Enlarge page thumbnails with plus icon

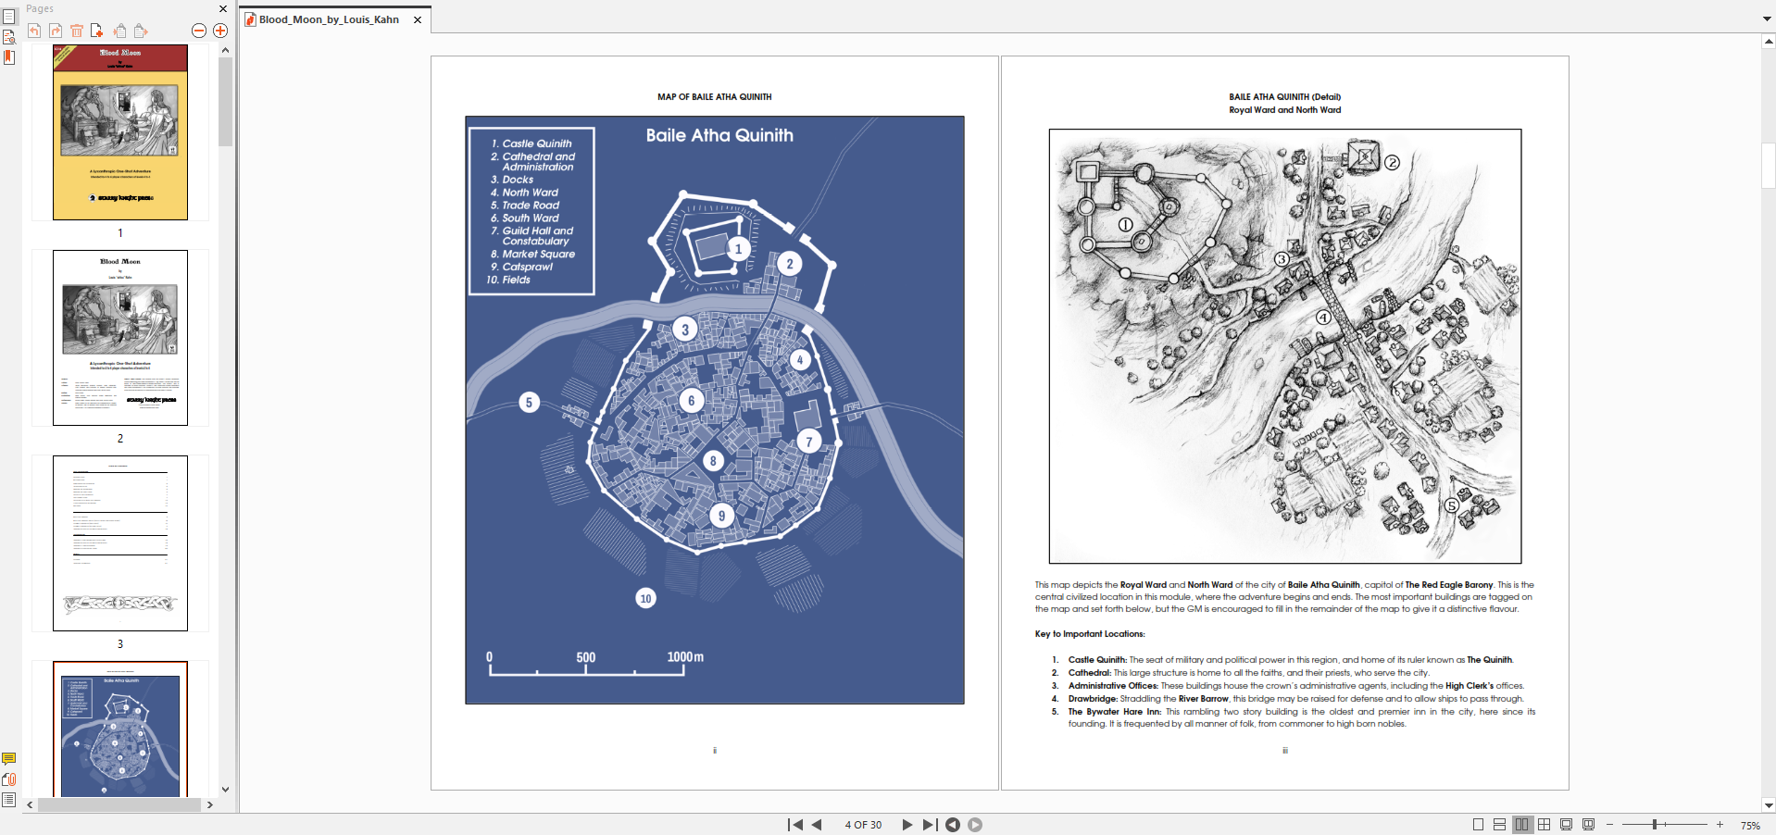click(x=220, y=31)
